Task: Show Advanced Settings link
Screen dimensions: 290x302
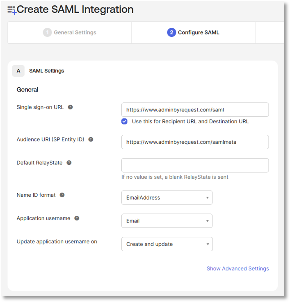Action: tap(237, 268)
